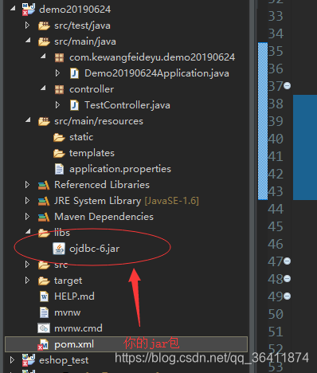This screenshot has width=317, height=373.
Task: Click line number 50 in editor gutter
Action: 276,314
